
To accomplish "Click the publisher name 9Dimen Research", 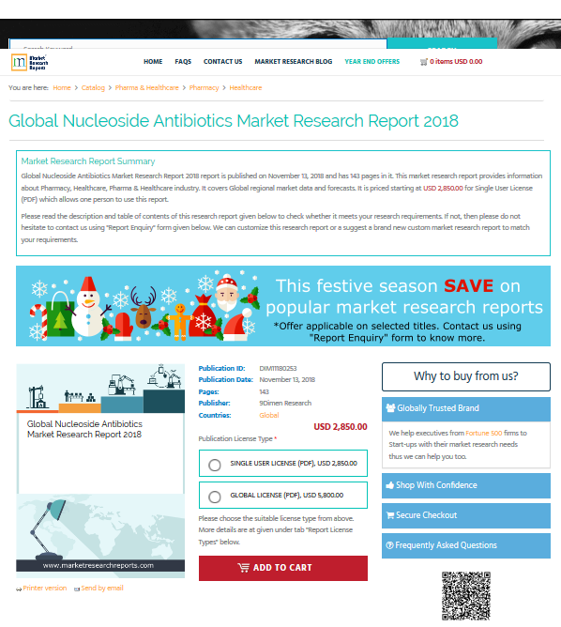I will pos(285,403).
